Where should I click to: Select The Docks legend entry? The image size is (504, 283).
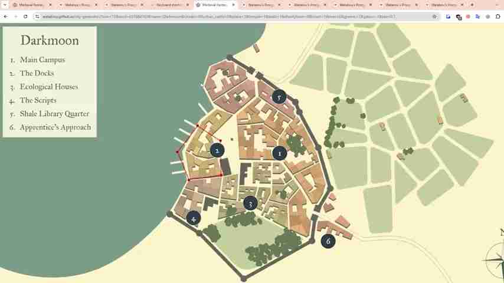pos(37,73)
